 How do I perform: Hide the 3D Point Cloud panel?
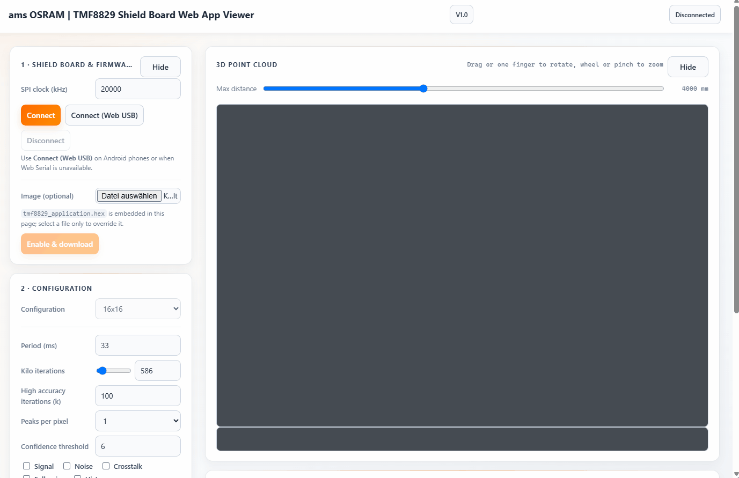pos(688,67)
